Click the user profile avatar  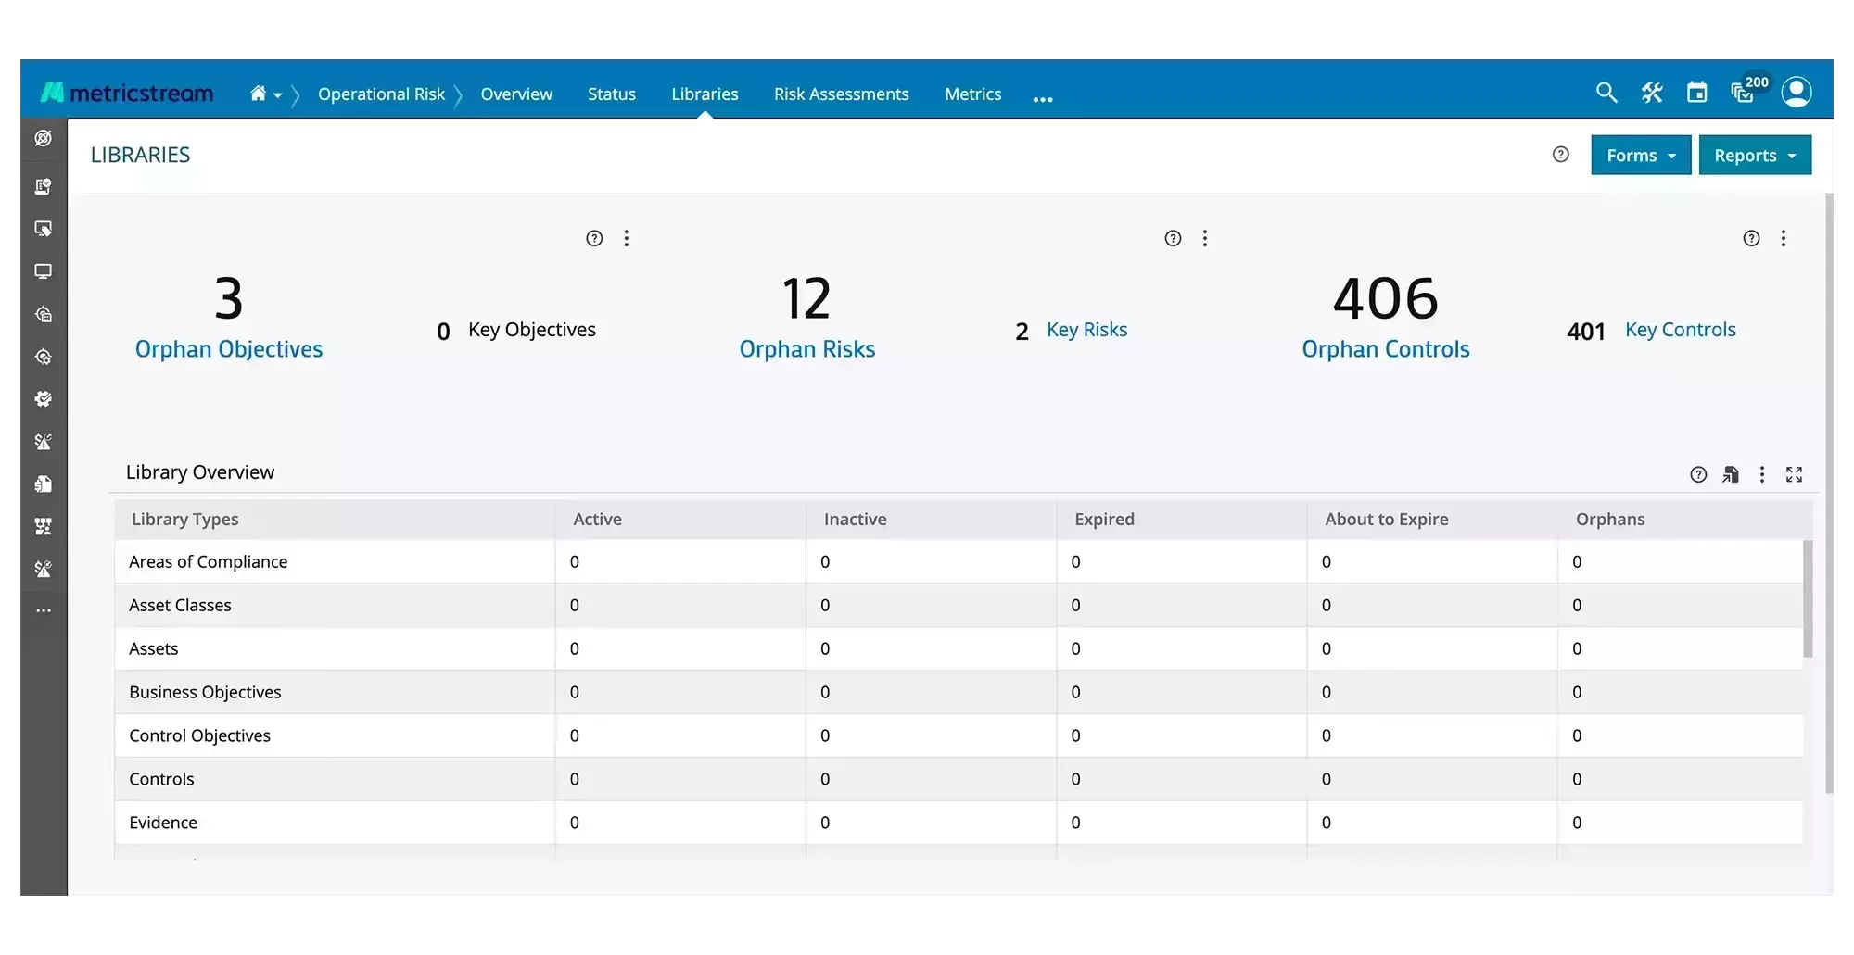tap(1797, 92)
